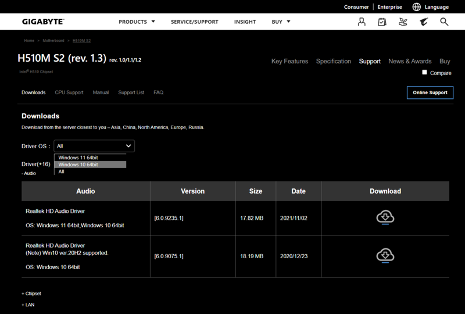
Task: Click the Date column header
Action: tap(298, 191)
